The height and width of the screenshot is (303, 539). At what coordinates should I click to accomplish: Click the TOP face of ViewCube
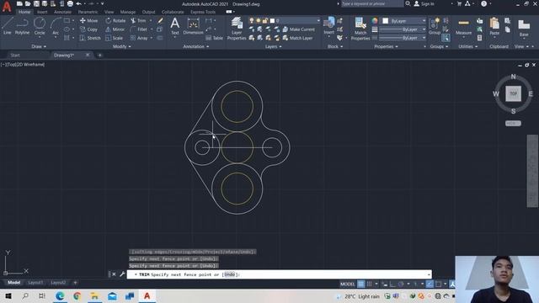click(513, 93)
